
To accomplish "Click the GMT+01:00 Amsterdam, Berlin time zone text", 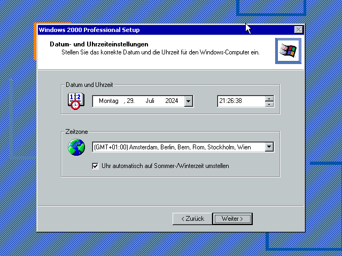I will pos(172,147).
